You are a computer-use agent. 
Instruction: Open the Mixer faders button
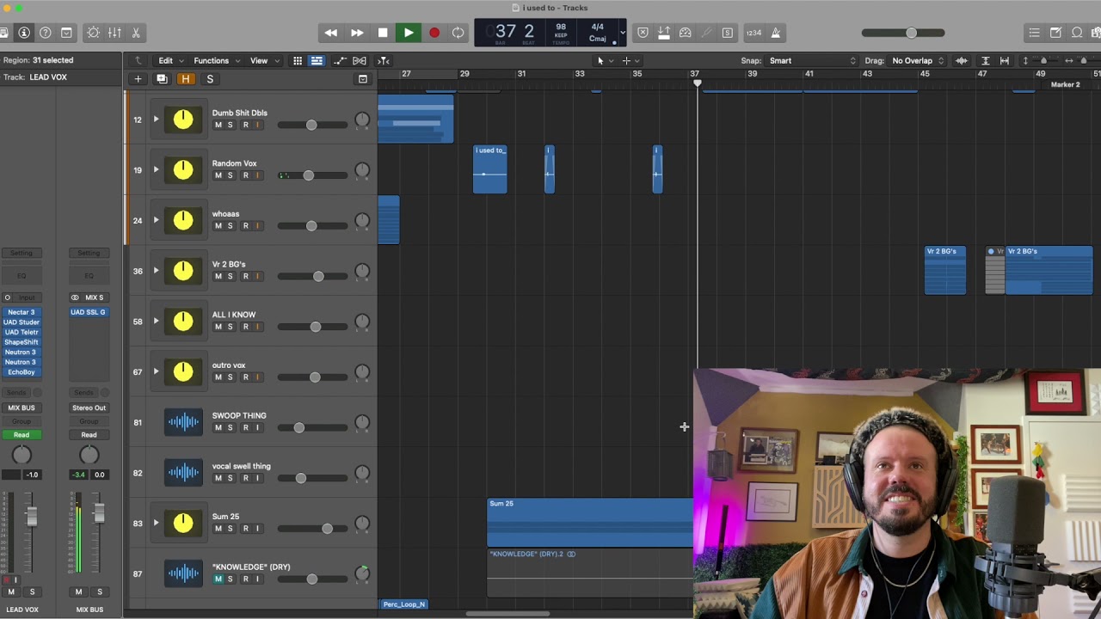pos(114,33)
